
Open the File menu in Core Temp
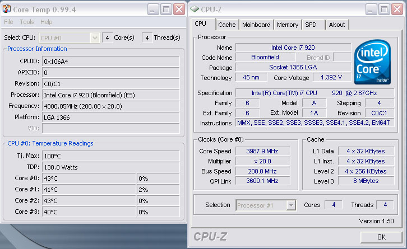tap(8, 22)
